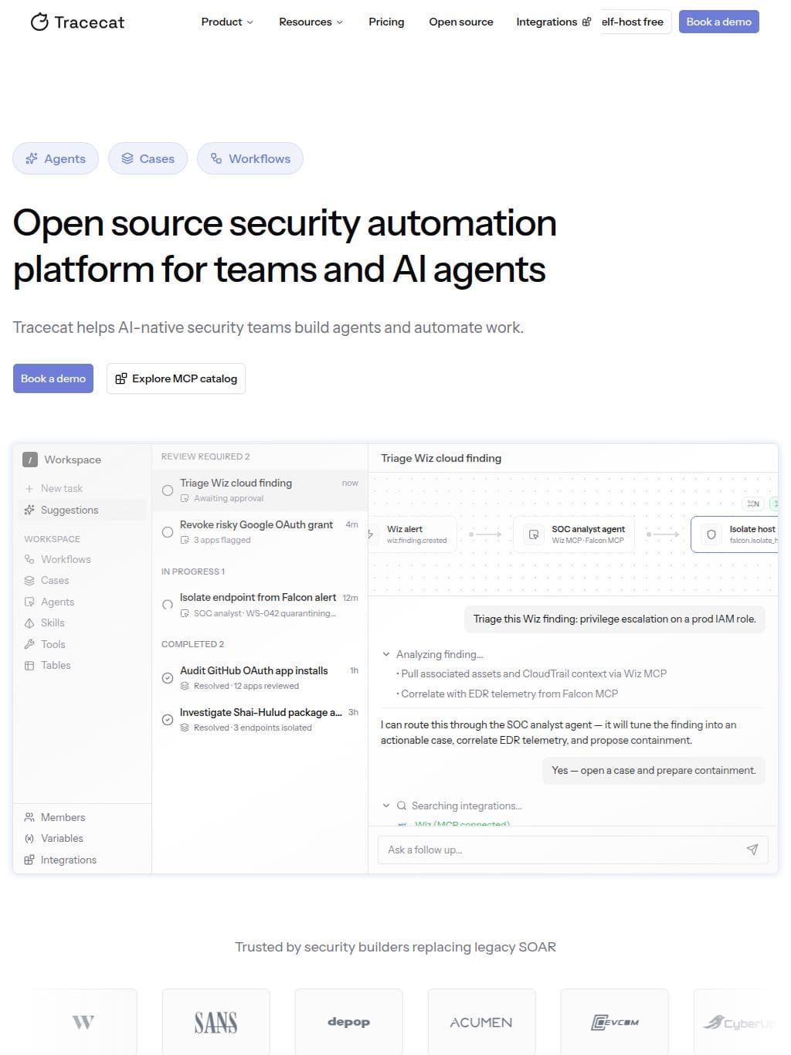Open the Open source page
The image size is (791, 1055).
(x=461, y=22)
